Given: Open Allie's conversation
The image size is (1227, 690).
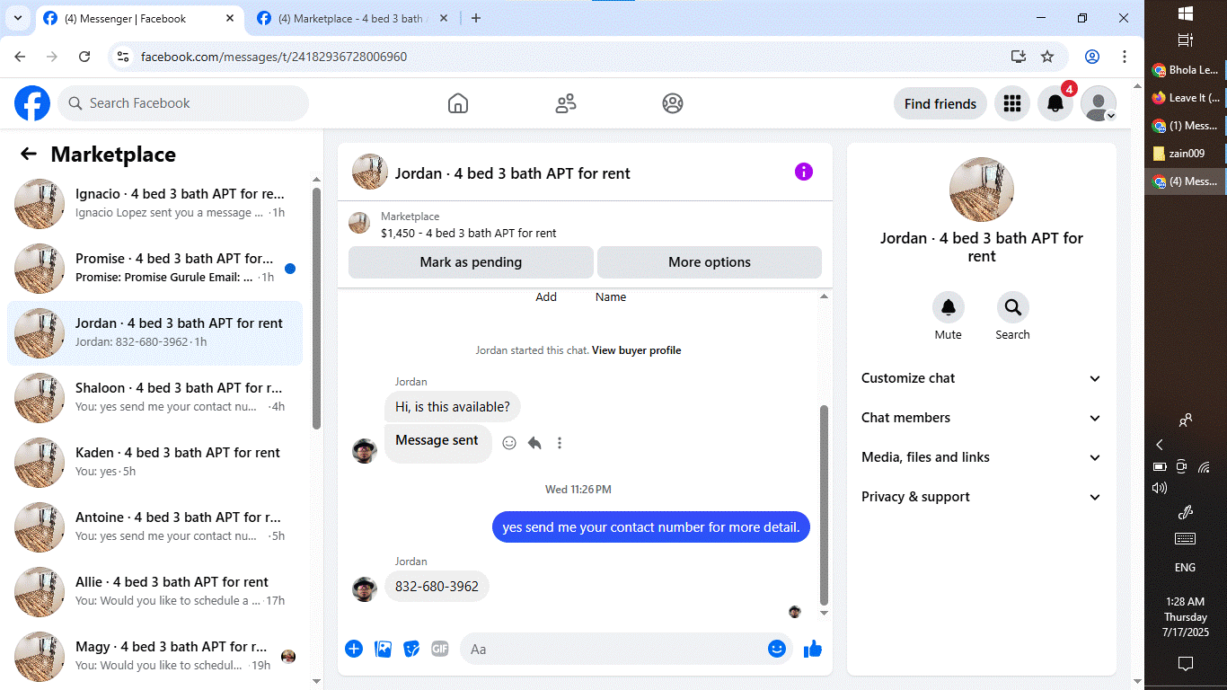Looking at the screenshot, I should (154, 591).
